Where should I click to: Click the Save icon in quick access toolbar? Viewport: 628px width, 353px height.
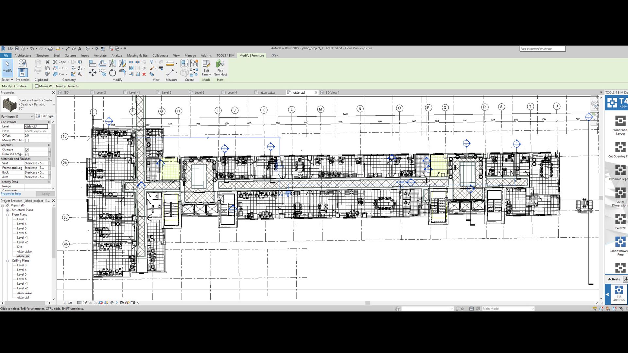pos(17,48)
